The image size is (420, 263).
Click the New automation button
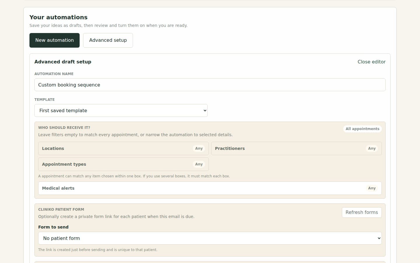pyautogui.click(x=55, y=40)
